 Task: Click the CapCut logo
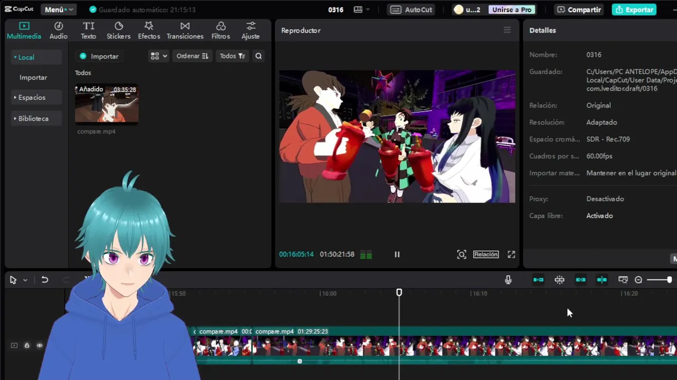tap(19, 9)
